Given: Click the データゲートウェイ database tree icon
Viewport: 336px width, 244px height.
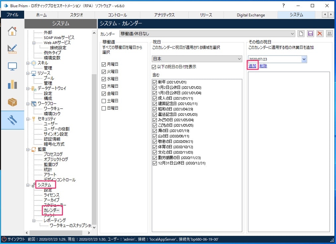Looking at the screenshot, I should pyautogui.click(x=34, y=88).
